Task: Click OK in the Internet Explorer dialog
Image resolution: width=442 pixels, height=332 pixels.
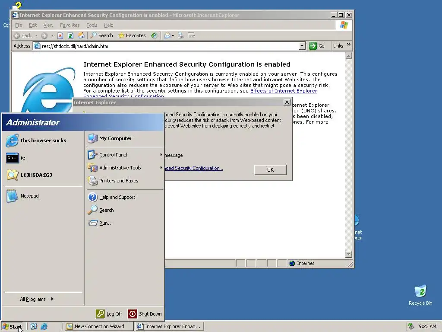Action: [270, 169]
